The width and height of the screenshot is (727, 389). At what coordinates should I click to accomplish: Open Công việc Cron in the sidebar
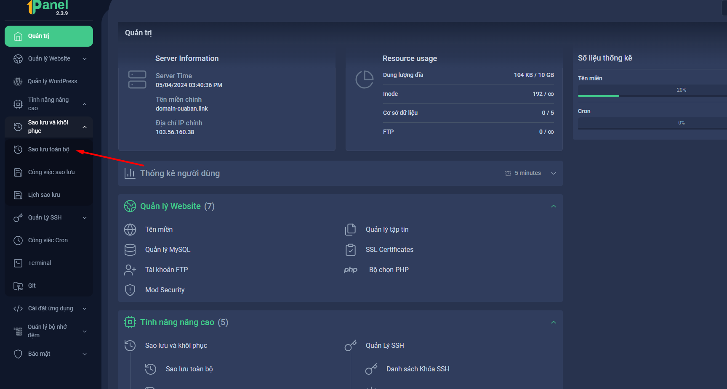click(49, 241)
